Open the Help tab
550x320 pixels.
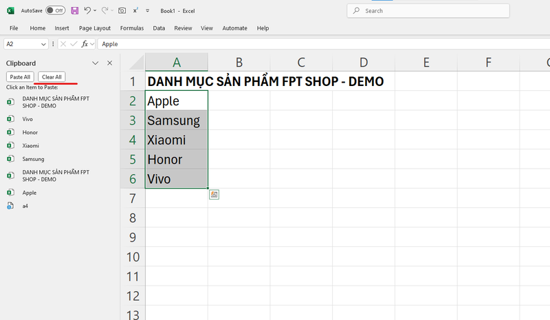(263, 28)
